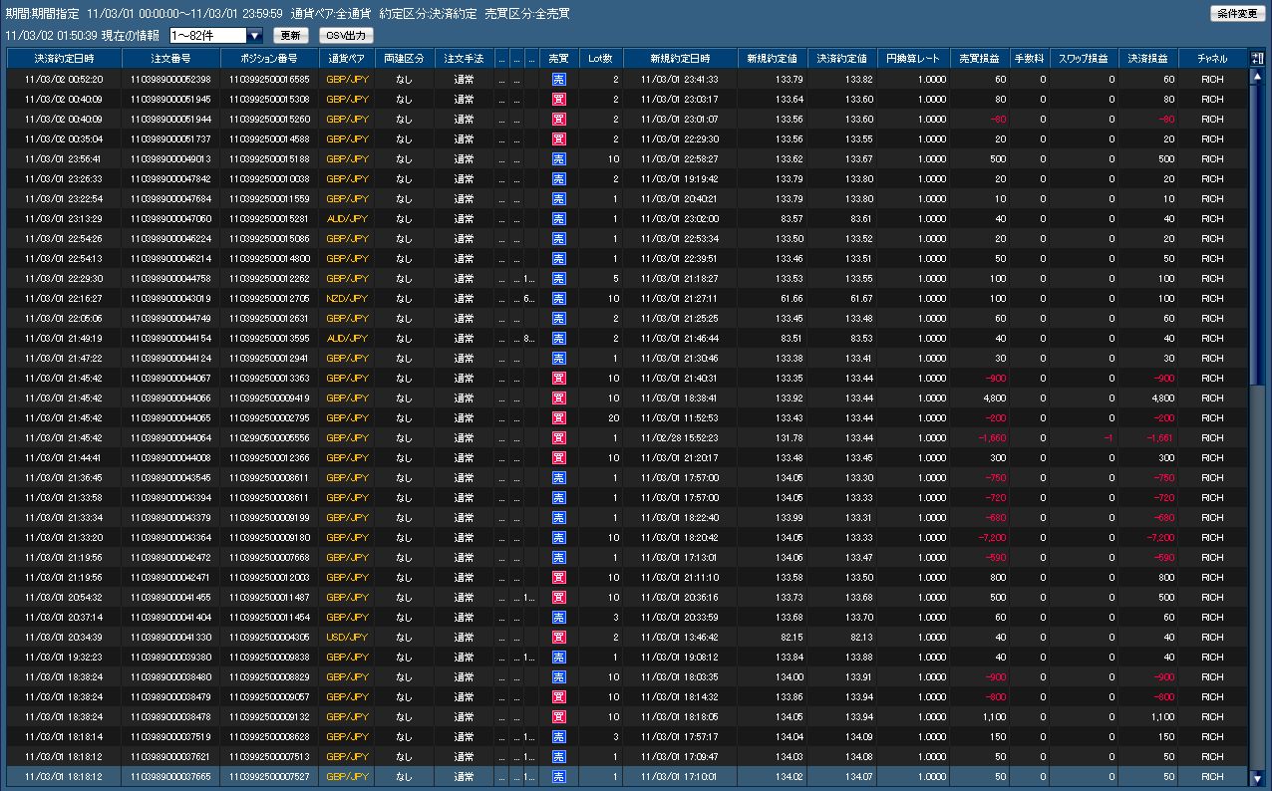Click the 円換算レート column header
The width and height of the screenshot is (1272, 791).
coord(913,59)
